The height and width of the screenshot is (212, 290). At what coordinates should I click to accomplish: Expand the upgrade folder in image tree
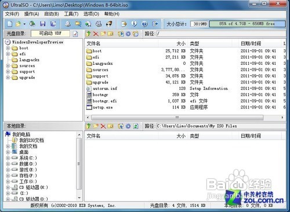coord(8,78)
